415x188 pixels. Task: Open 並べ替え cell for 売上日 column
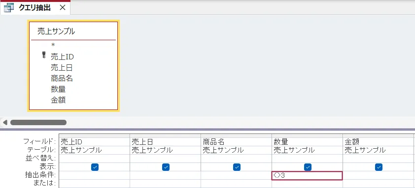166,159
